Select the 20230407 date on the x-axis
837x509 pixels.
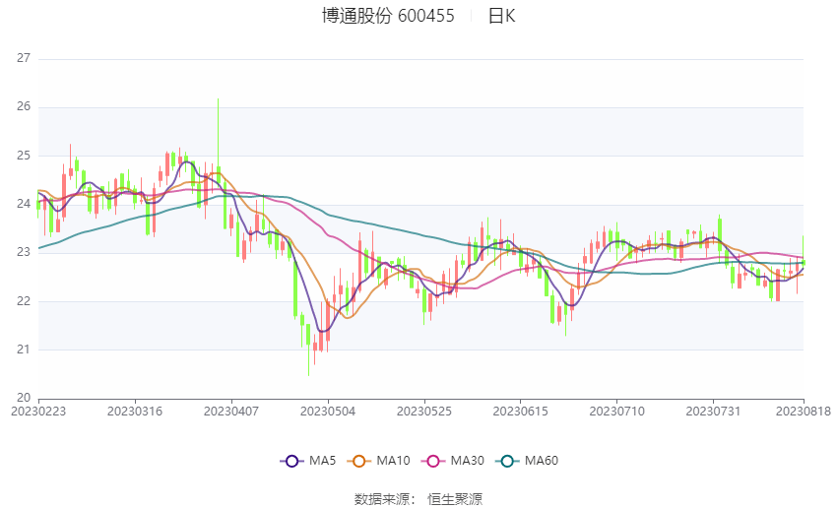click(230, 410)
